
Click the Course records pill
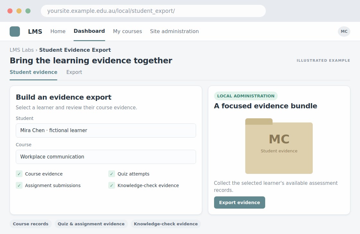[x=31, y=224]
